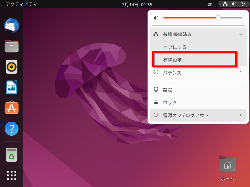Collapse the 有線 接続済み section
This screenshot has height=187, width=250.
tap(241, 34)
